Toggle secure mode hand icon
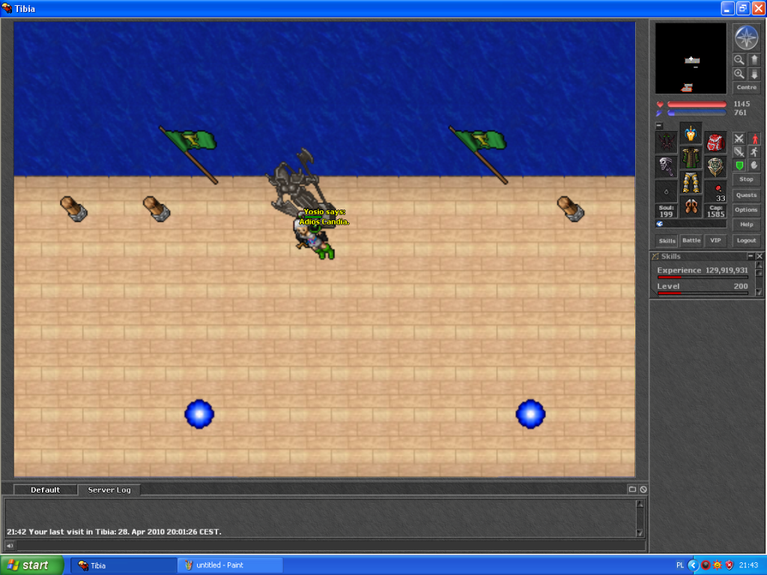767x575 pixels. pyautogui.click(x=754, y=165)
